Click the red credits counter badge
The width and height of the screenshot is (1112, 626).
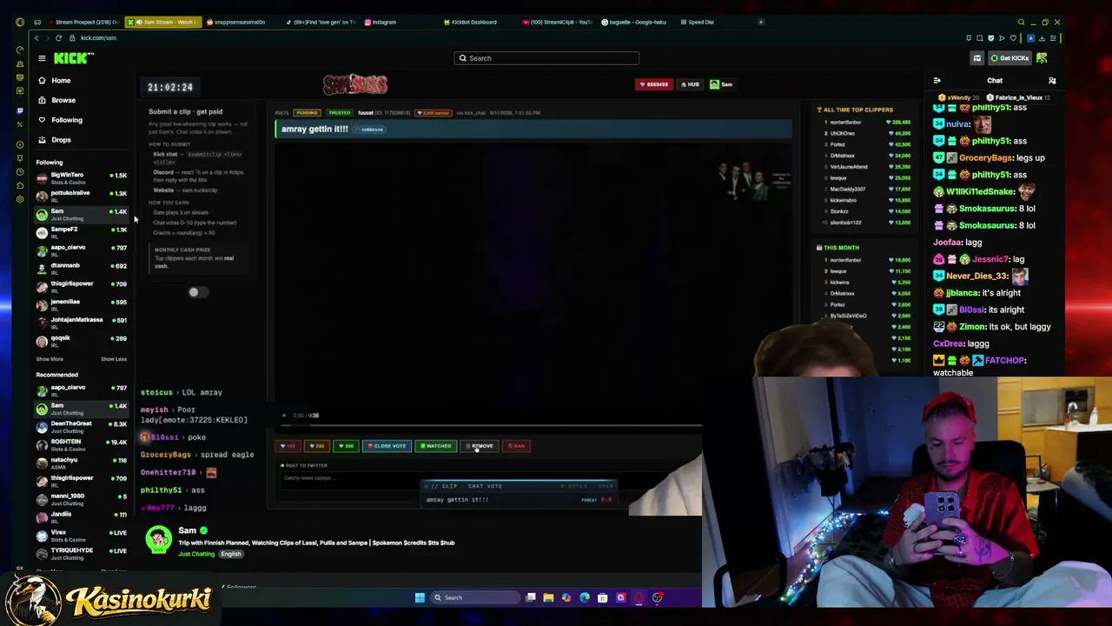tap(654, 84)
